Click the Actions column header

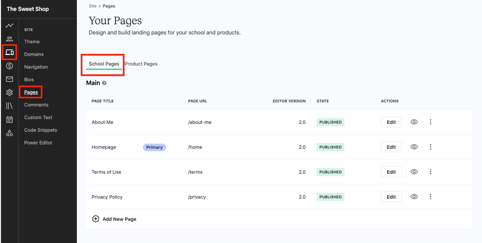390,101
